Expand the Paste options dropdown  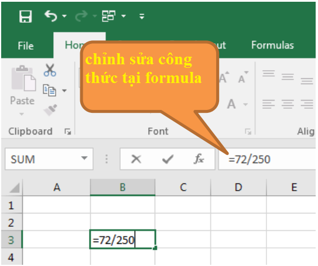22,114
